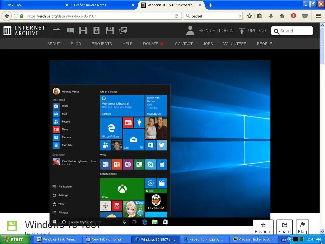Switch to Process Hacker taskbar window
Viewport: 325px width, 244px height.
tap(253, 239)
